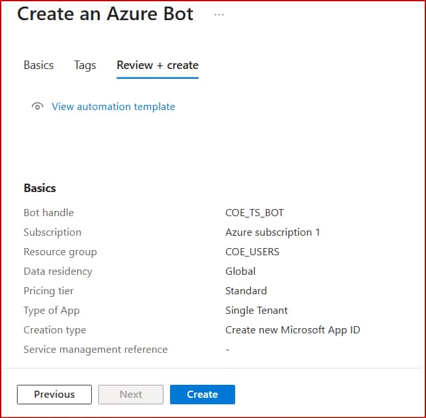This screenshot has width=426, height=418.
Task: Click the COE_USERS resource group value
Action: pos(252,252)
